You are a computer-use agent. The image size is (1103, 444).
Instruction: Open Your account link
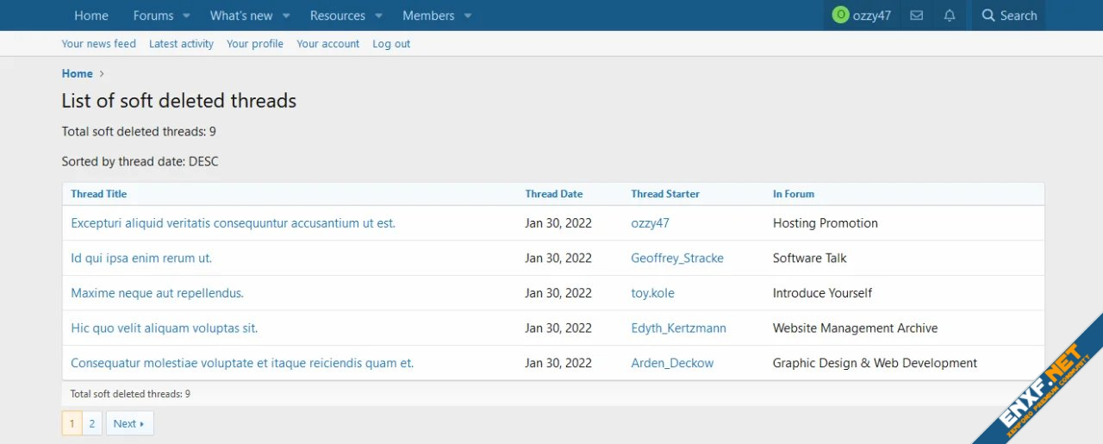pyautogui.click(x=327, y=44)
